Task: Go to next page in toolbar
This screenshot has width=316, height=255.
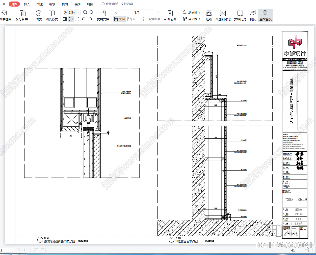Action: click(158, 12)
